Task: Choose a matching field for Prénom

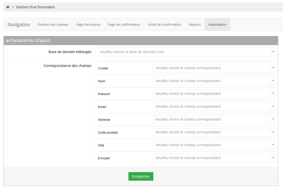Action: click(x=214, y=94)
